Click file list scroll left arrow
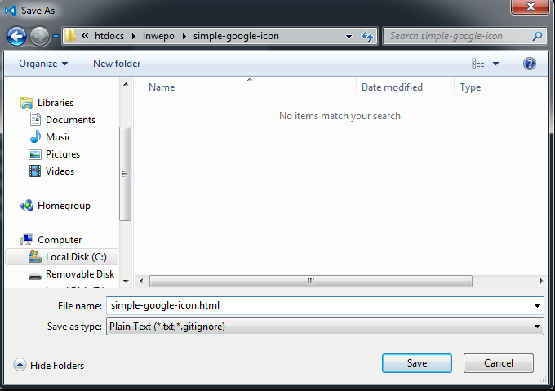 coord(141,282)
